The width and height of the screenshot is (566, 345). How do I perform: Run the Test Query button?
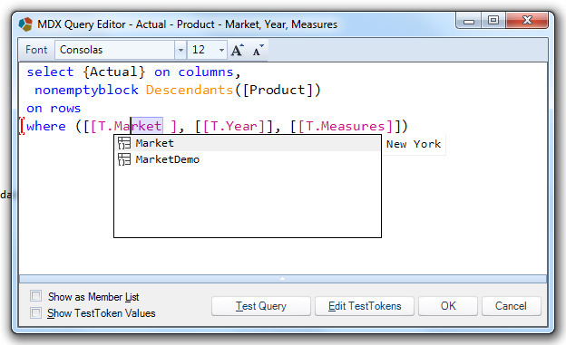click(x=261, y=306)
